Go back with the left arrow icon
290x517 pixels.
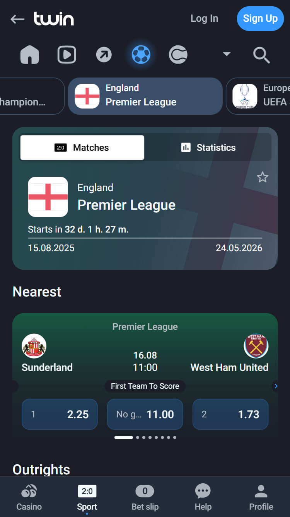[x=17, y=19]
